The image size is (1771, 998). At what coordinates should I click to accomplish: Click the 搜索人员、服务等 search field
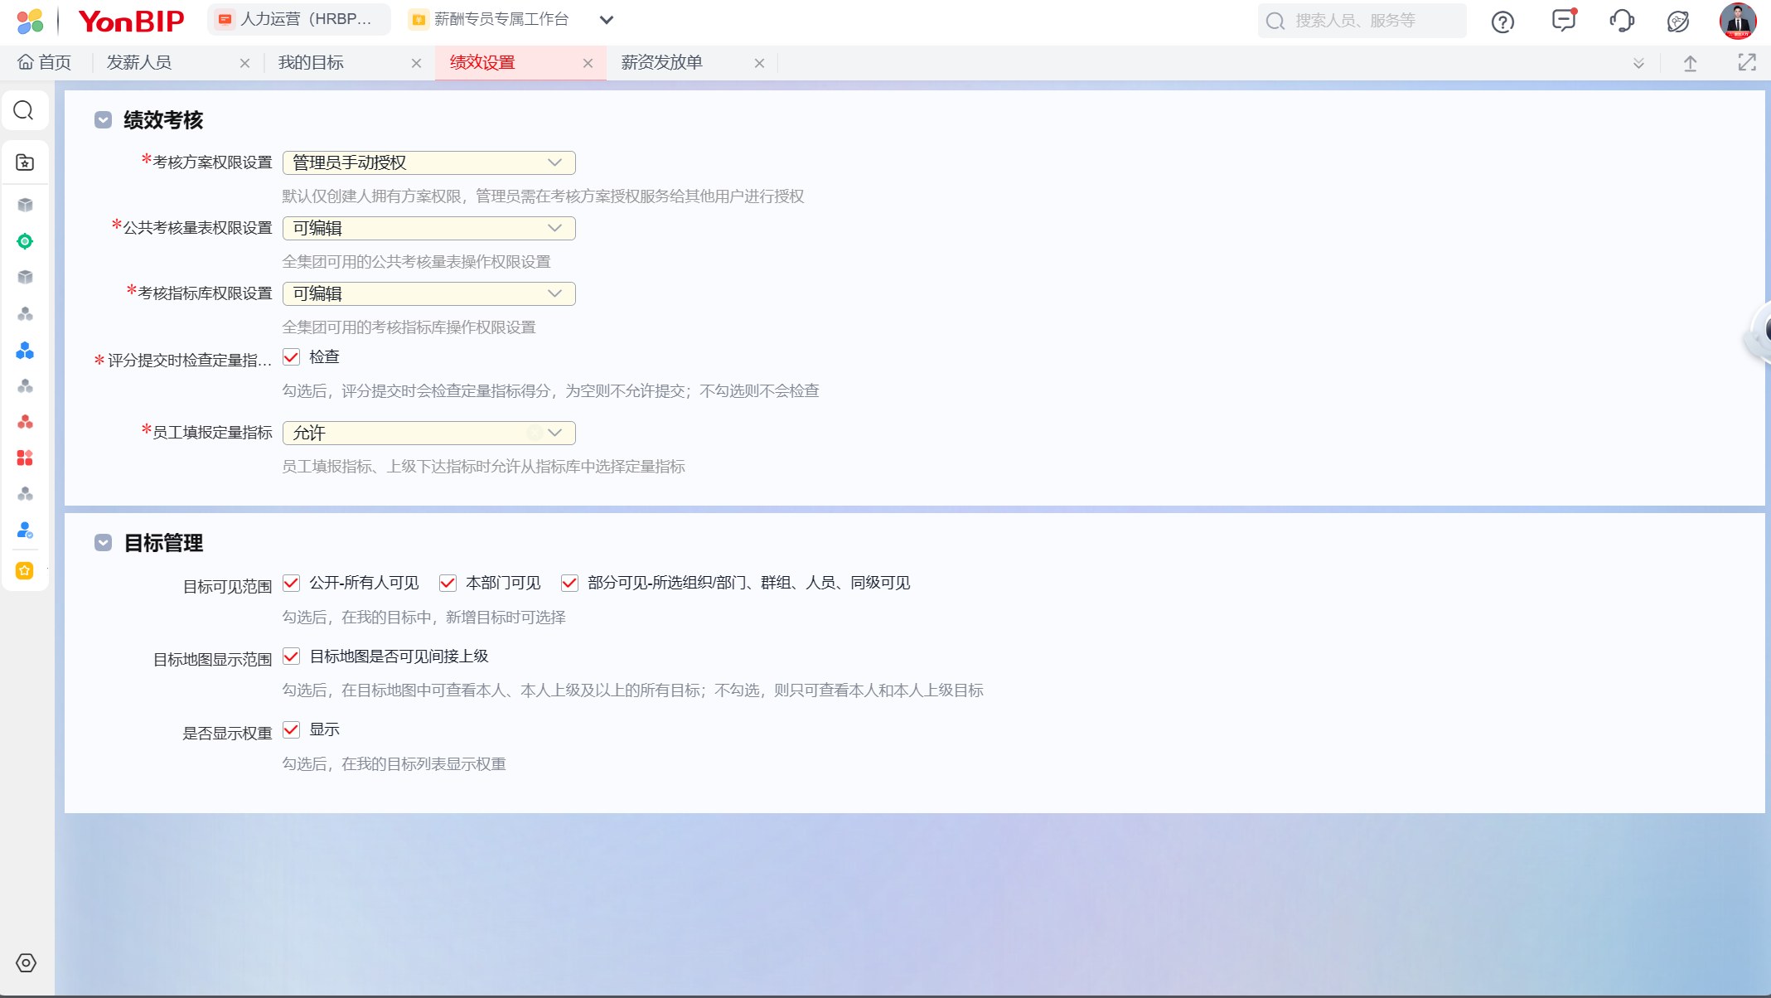[x=1362, y=21]
